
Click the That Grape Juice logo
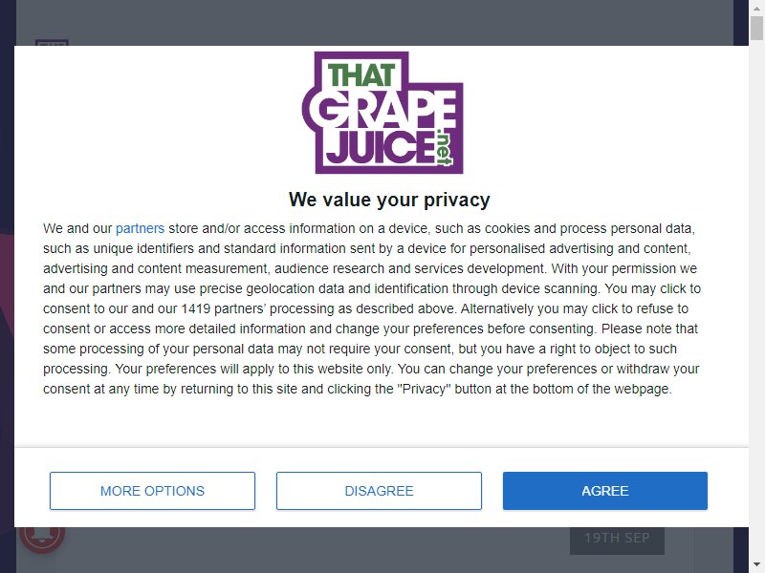tap(382, 113)
